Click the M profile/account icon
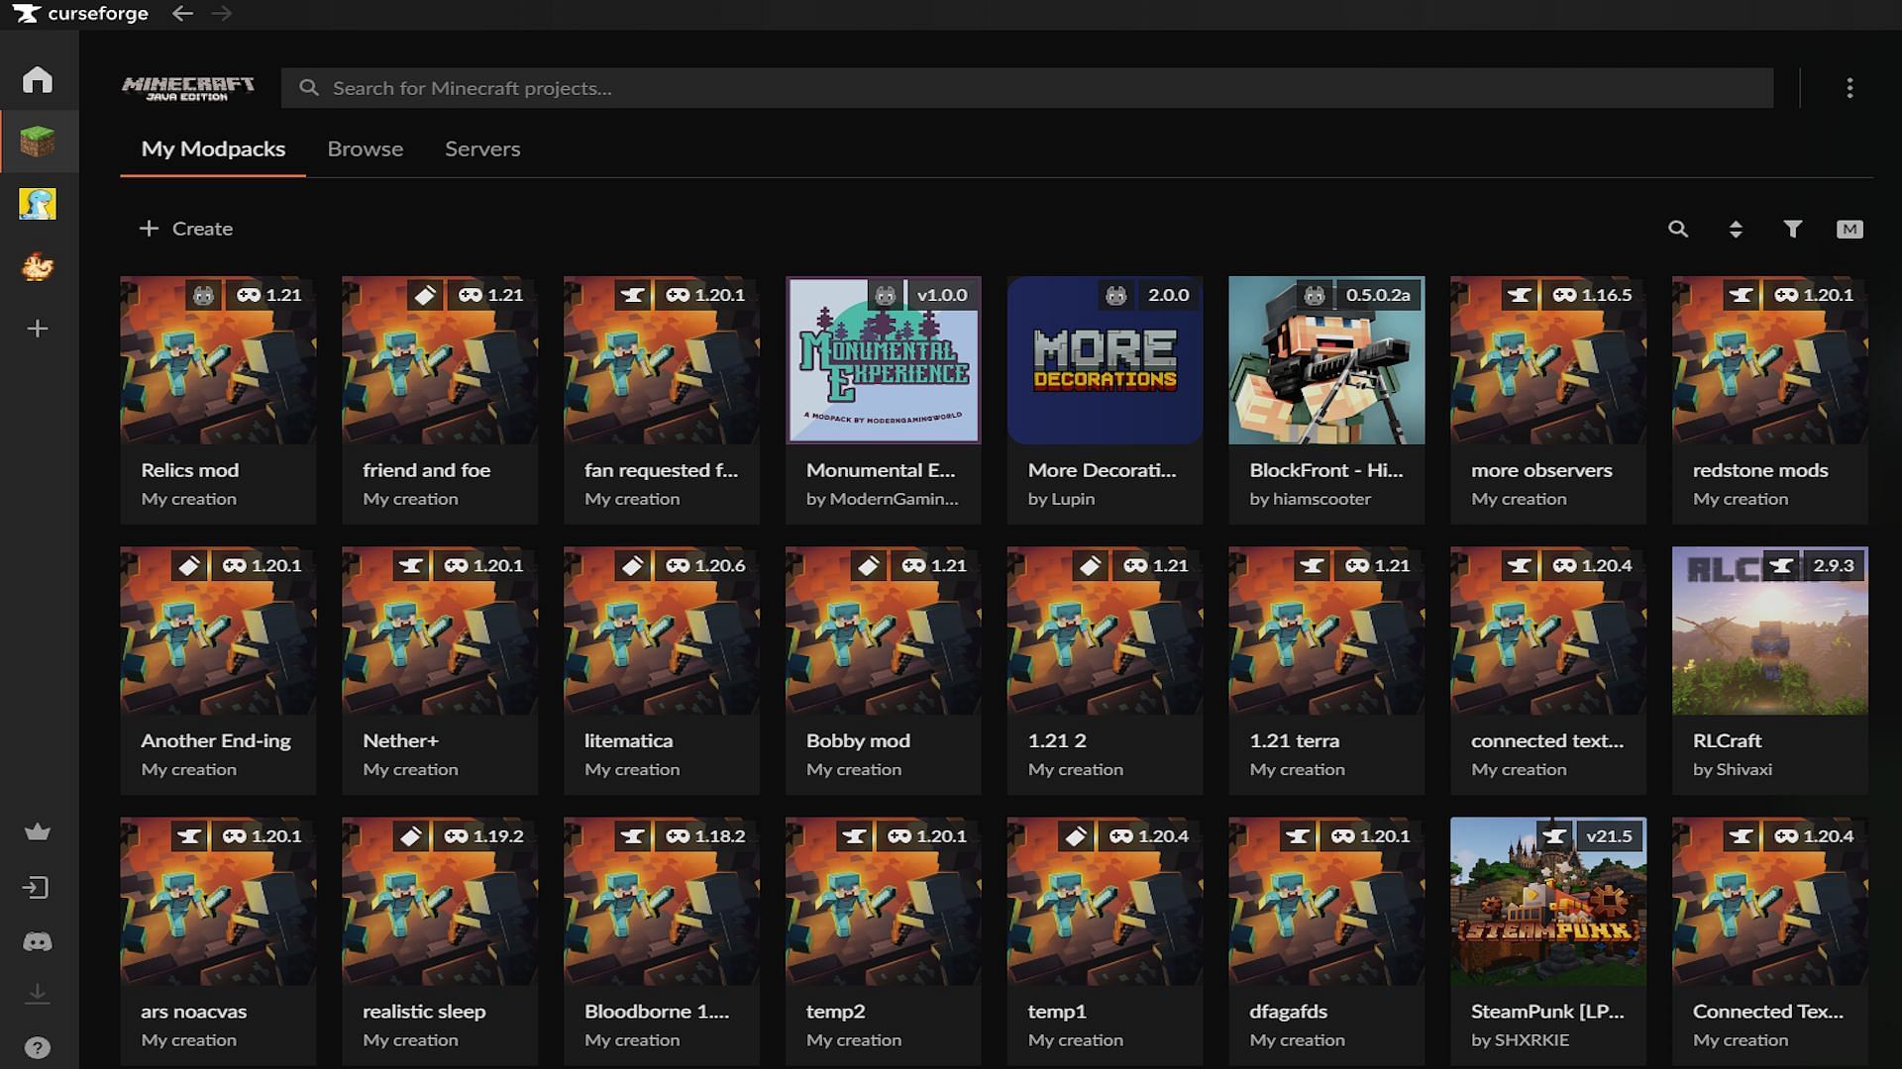1902x1069 pixels. click(1849, 229)
